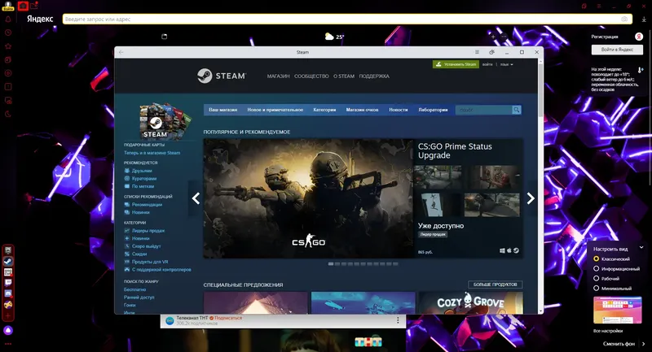Open the Epic Games sidebar icon

pyautogui.click(x=8, y=250)
